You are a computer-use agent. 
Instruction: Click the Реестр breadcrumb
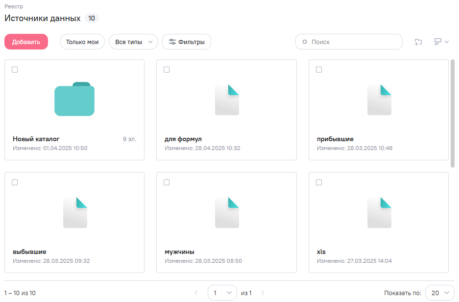tap(14, 6)
